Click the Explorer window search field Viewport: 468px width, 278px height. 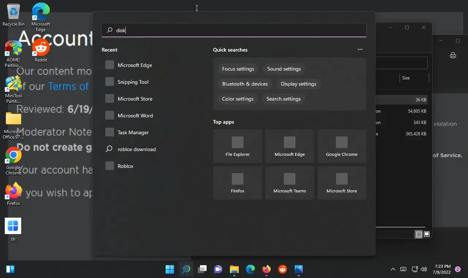tap(402, 63)
